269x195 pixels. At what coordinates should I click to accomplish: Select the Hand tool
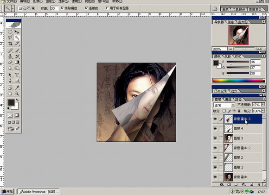tap(10, 94)
